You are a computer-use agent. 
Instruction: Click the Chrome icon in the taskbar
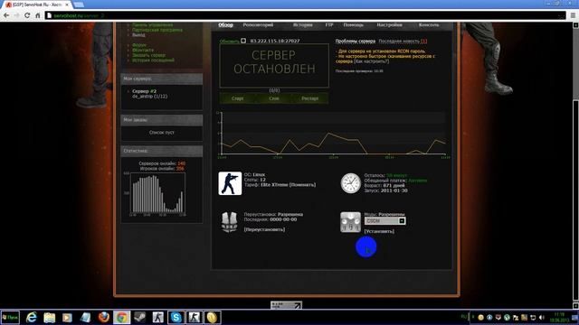coord(122,317)
